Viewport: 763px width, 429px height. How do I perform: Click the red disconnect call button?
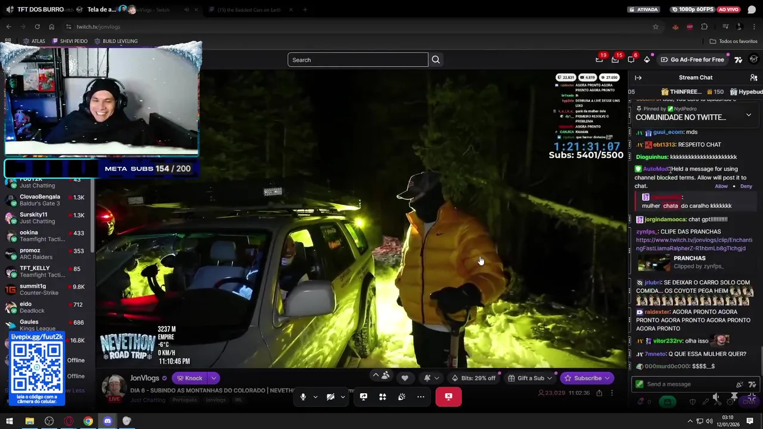tap(448, 397)
